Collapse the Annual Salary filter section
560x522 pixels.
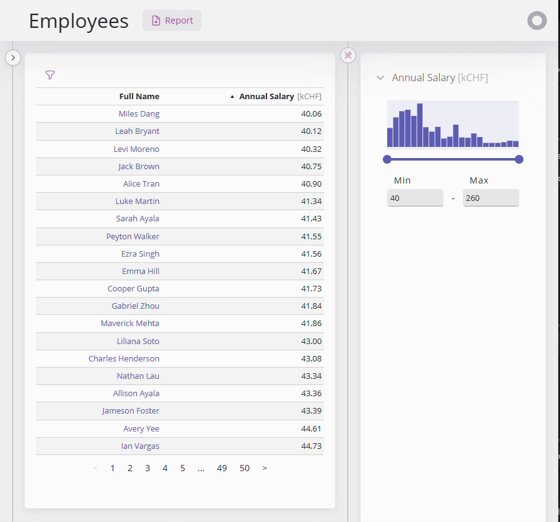coord(380,77)
